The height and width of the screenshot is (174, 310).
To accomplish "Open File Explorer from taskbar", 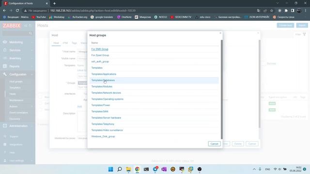I will pos(128,169).
